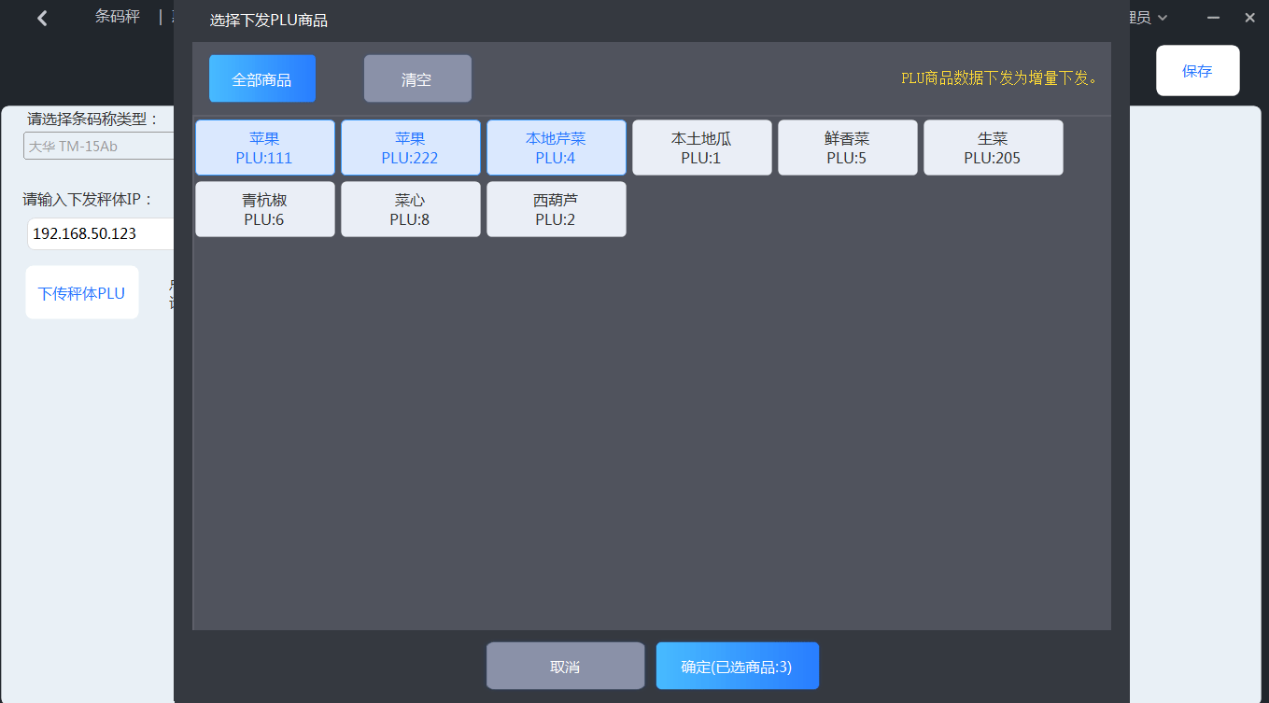Deselect the 本地芹菜 PLU:4 tile
Image resolution: width=1269 pixels, height=703 pixels.
pos(557,148)
